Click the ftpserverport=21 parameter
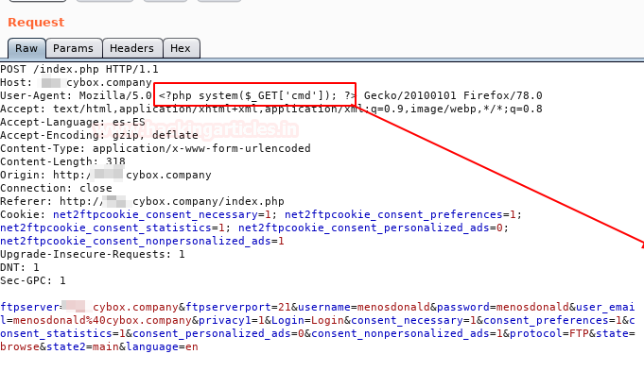Image resolution: width=644 pixels, height=371 pixels. (238, 307)
